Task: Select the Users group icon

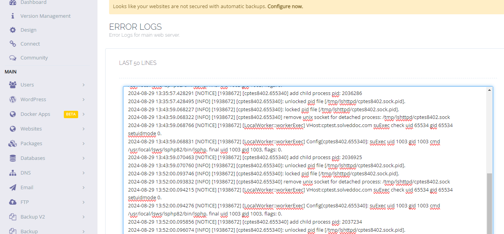Action: (12, 85)
